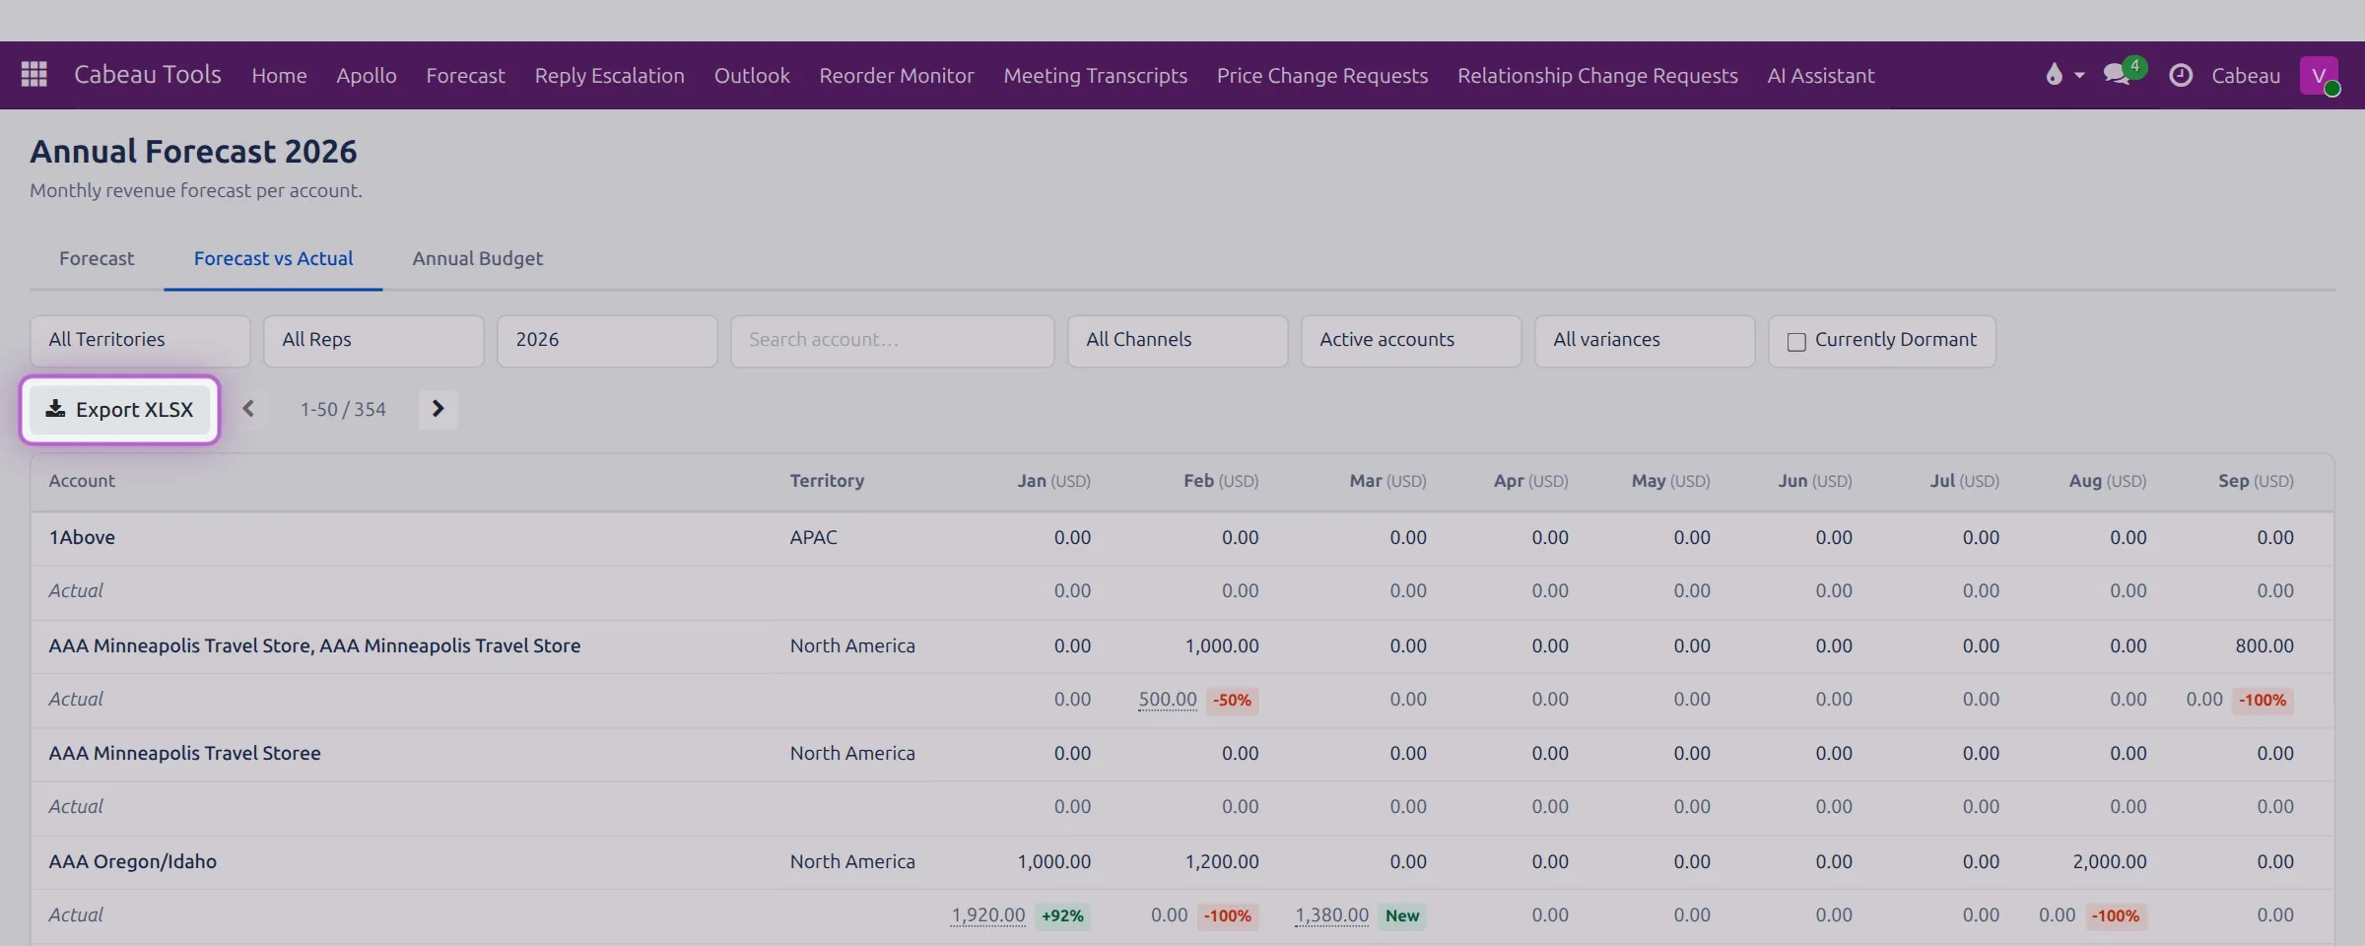Open Home in the top menu
The height and width of the screenshot is (946, 2365).
(x=279, y=76)
